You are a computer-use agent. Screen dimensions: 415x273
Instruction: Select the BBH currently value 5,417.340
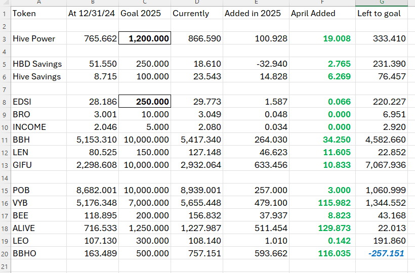pos(197,140)
